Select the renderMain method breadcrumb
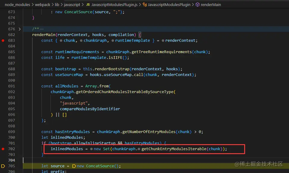This screenshot has height=173, width=289. pyautogui.click(x=211, y=5)
